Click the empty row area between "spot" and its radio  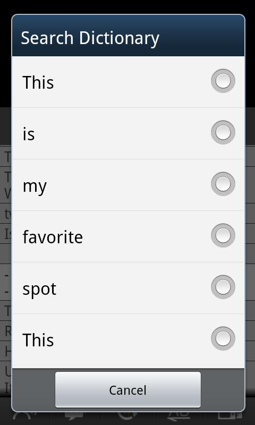(133, 288)
